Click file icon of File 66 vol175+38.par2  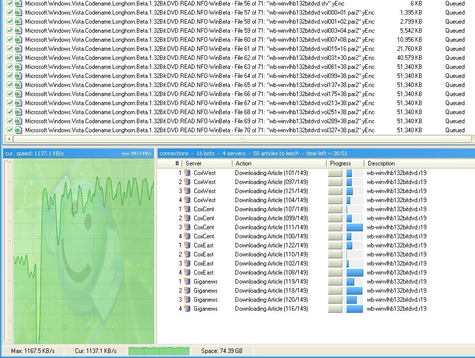19,94
